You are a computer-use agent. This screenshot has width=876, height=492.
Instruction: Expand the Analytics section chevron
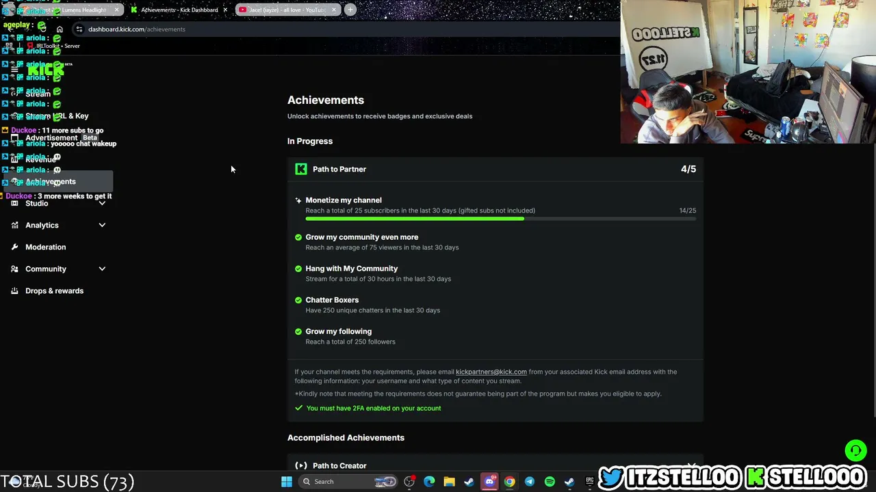coord(102,225)
